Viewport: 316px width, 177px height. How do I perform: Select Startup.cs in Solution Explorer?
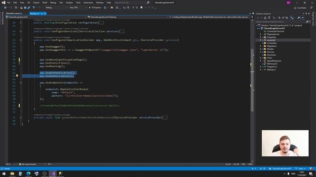coord(271,70)
